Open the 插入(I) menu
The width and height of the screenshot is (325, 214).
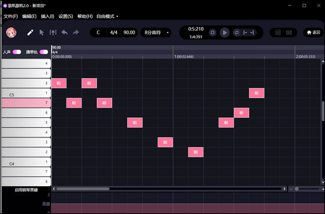click(x=48, y=16)
